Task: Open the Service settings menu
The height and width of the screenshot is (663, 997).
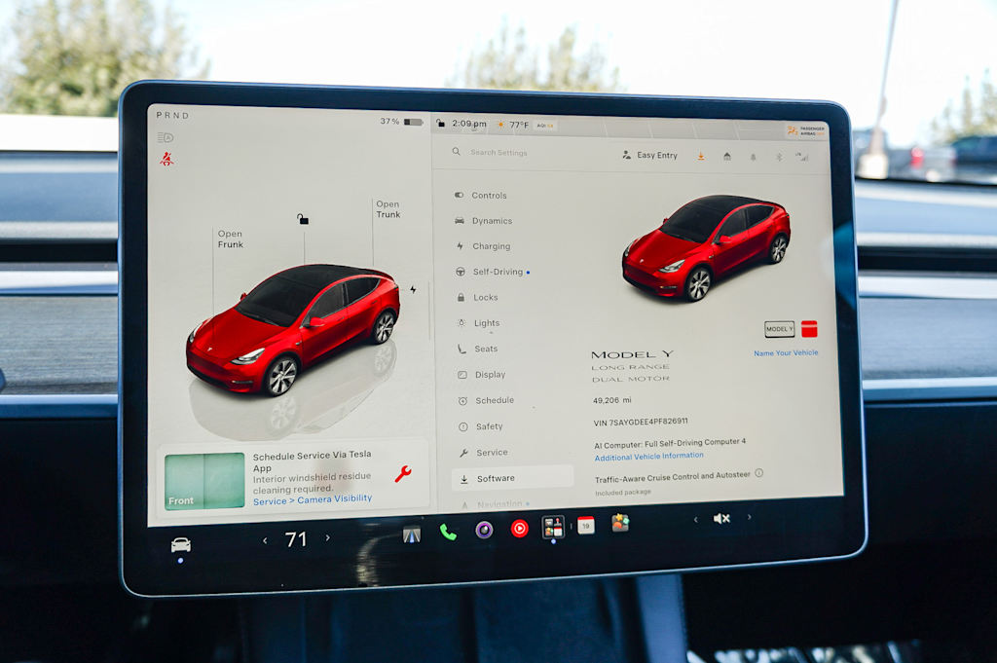Action: [484, 453]
